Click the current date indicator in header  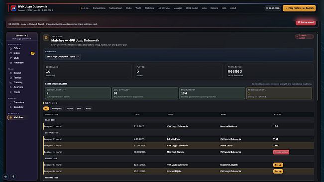pos(273,8)
